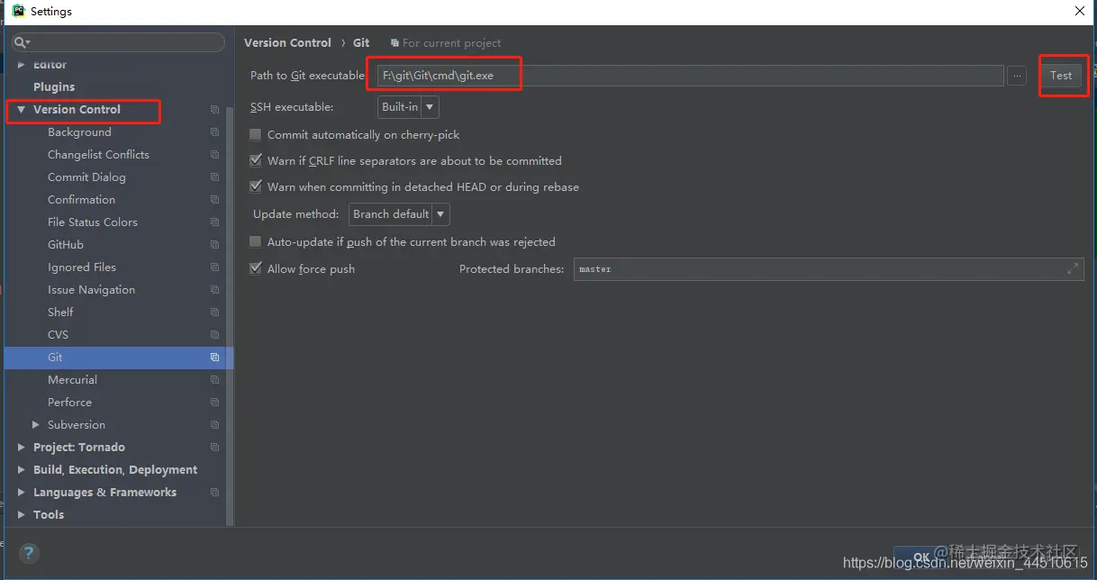Expand the Project: Tornado node
1097x580 pixels.
[x=22, y=448]
